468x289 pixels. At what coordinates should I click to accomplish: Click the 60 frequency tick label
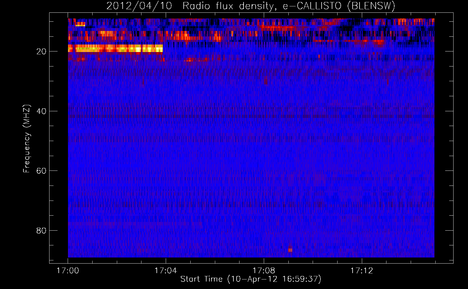41,171
